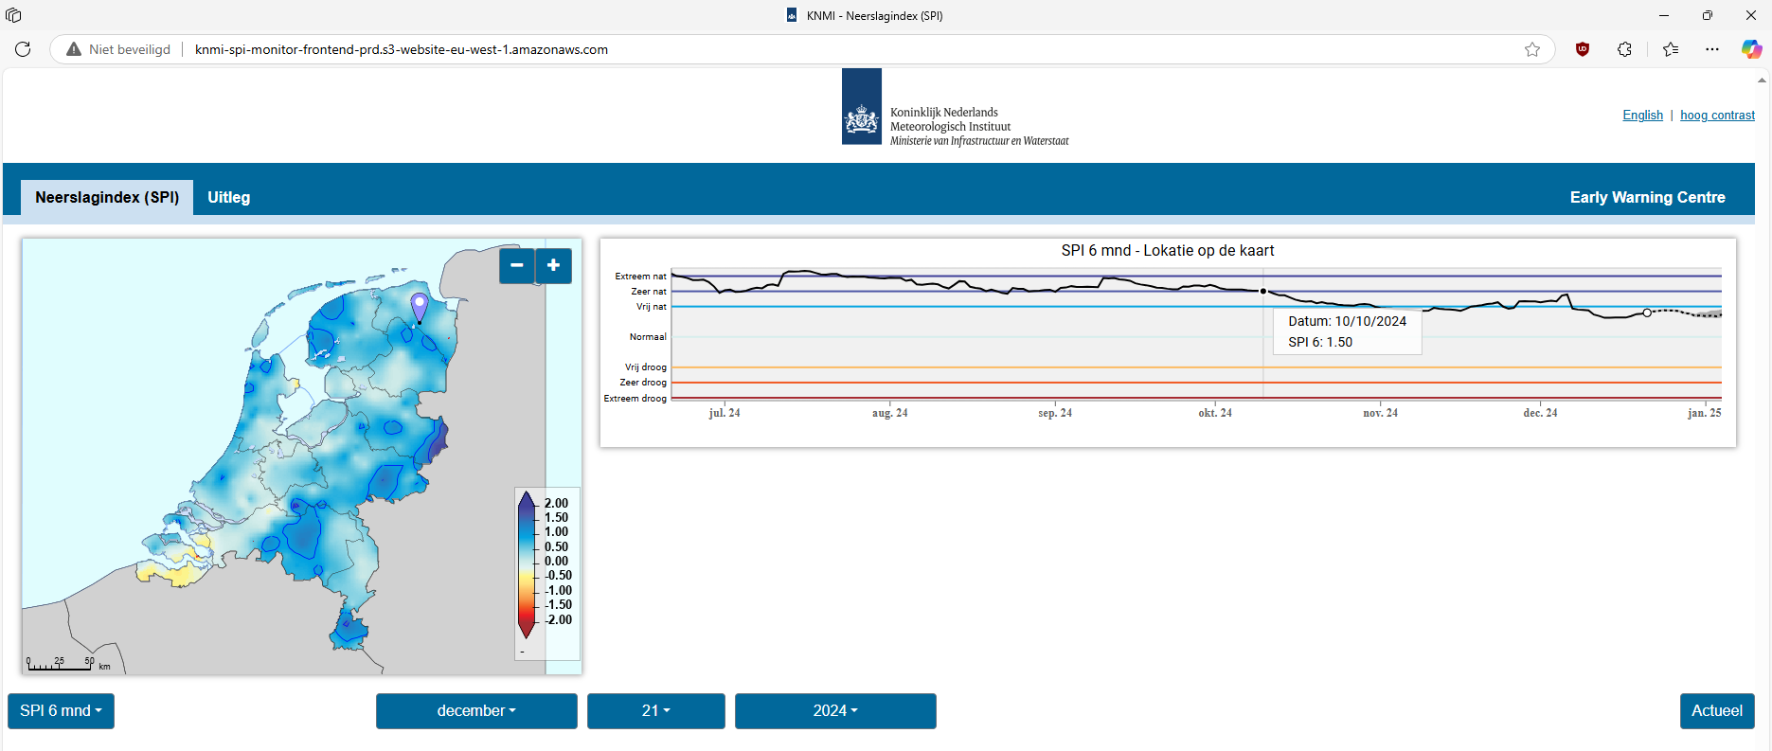
Task: Zoom in on the map with plus button
Action: click(553, 265)
